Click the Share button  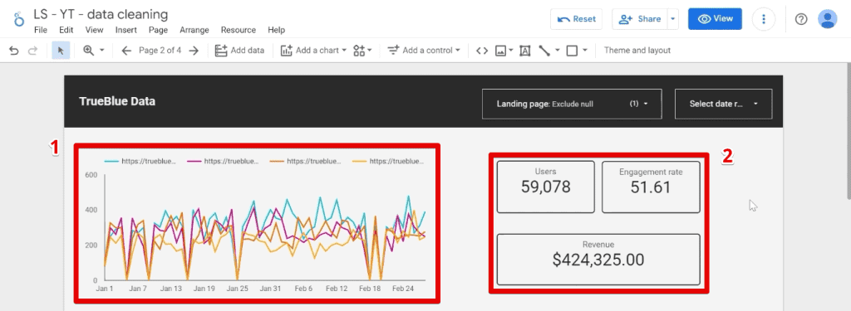point(639,19)
